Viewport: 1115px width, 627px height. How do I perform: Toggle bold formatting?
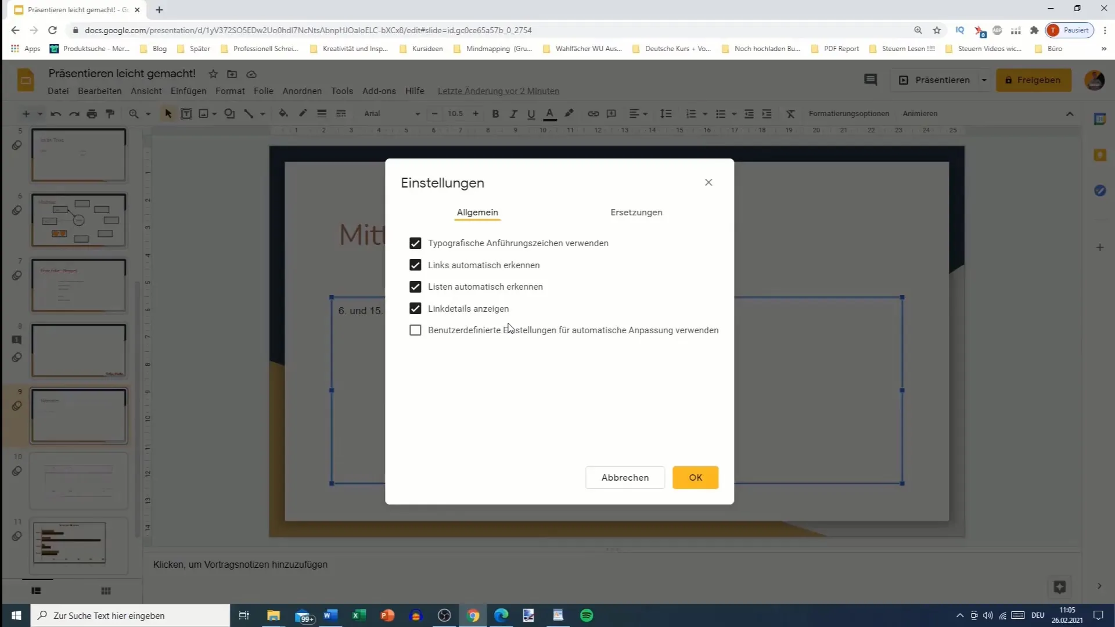[495, 114]
